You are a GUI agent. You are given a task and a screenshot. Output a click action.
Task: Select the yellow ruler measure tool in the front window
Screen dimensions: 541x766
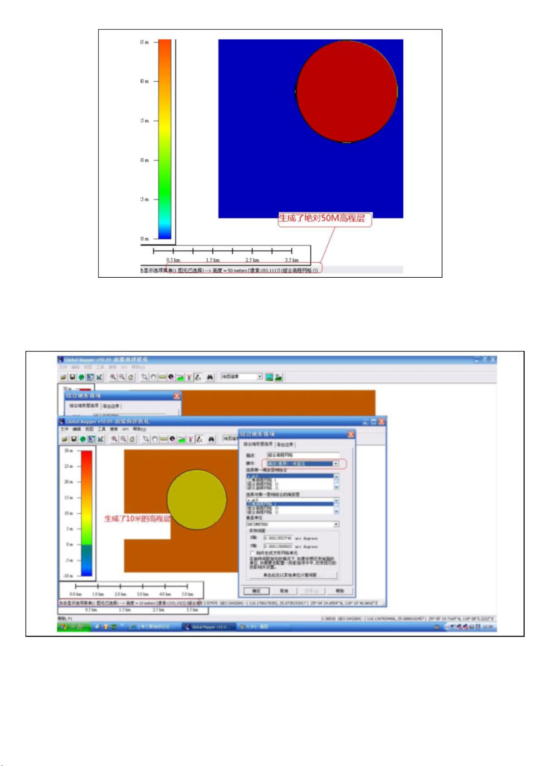tap(163, 439)
